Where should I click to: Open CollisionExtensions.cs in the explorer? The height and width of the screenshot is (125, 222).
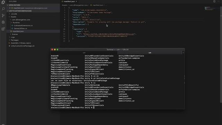[x=23, y=25]
